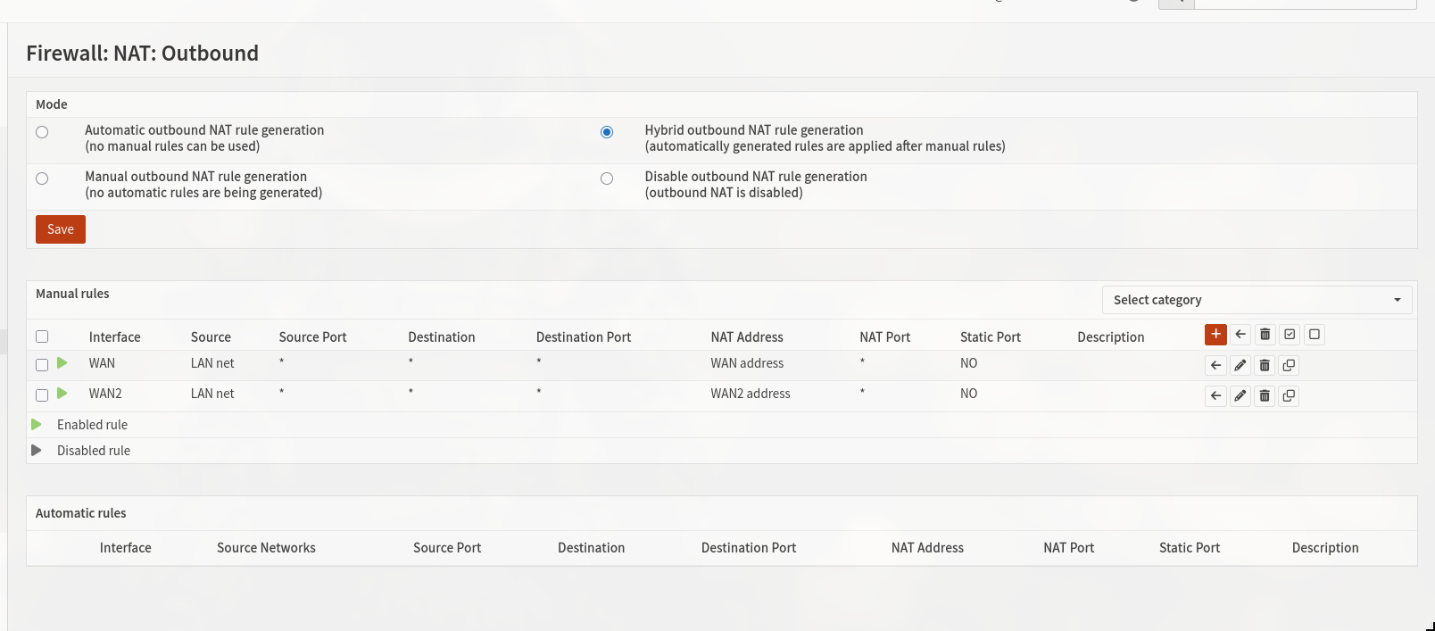Click 'LAN net' source in WAN row
This screenshot has width=1435, height=631.
[x=212, y=363]
